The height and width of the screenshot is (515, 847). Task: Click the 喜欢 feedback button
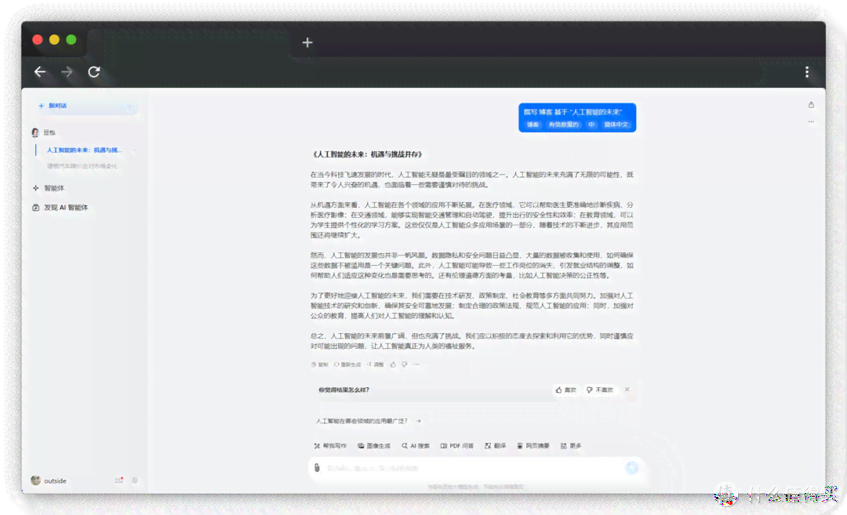(x=566, y=390)
